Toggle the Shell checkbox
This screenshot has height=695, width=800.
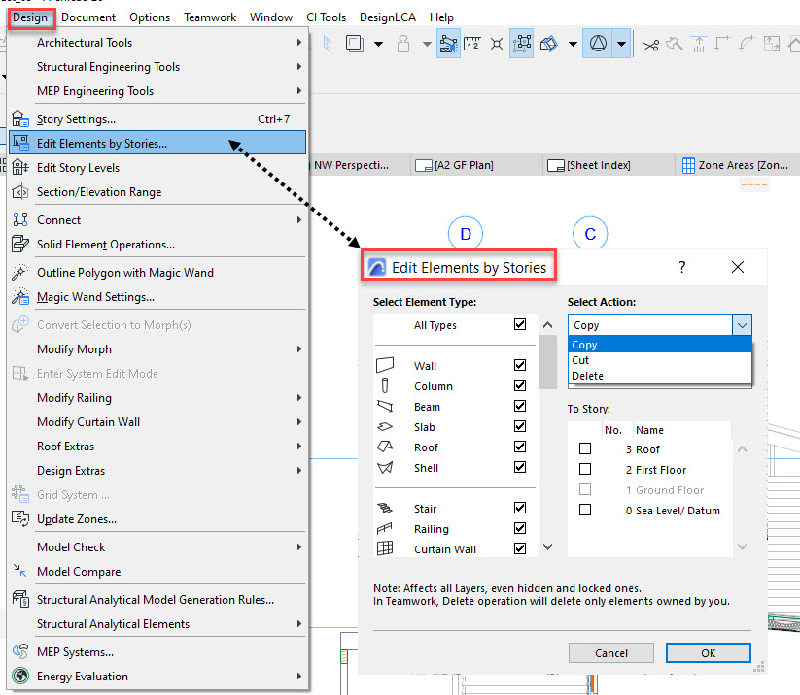click(520, 467)
